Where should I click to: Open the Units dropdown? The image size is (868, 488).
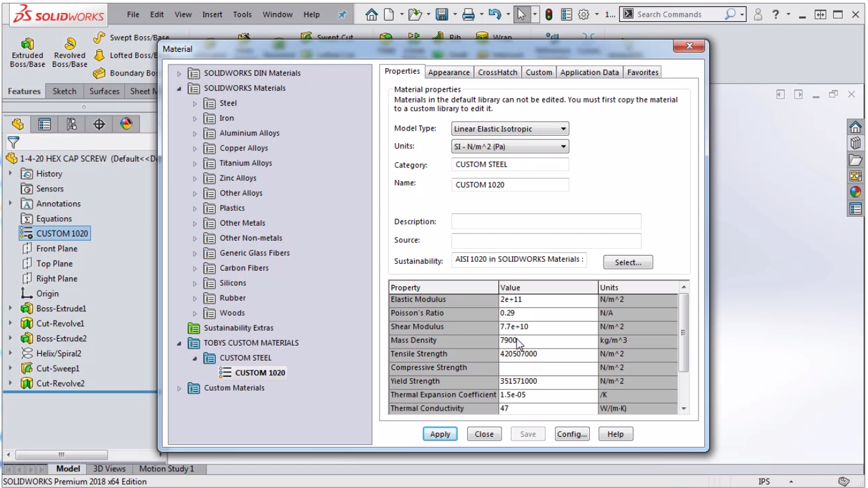510,146
